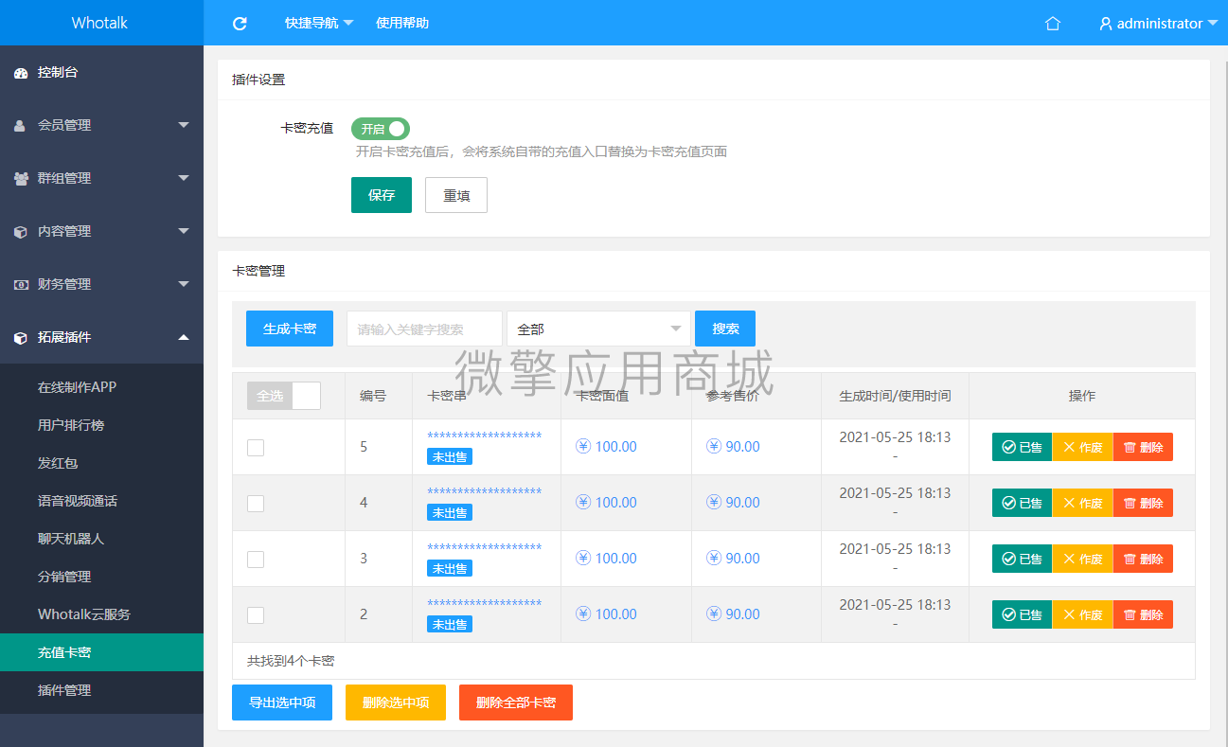Image resolution: width=1228 pixels, height=747 pixels.
Task: Click 作废 for card number 2
Action: pos(1082,614)
